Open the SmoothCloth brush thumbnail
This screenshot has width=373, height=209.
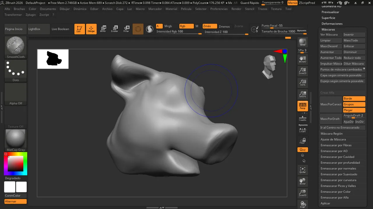point(16,47)
